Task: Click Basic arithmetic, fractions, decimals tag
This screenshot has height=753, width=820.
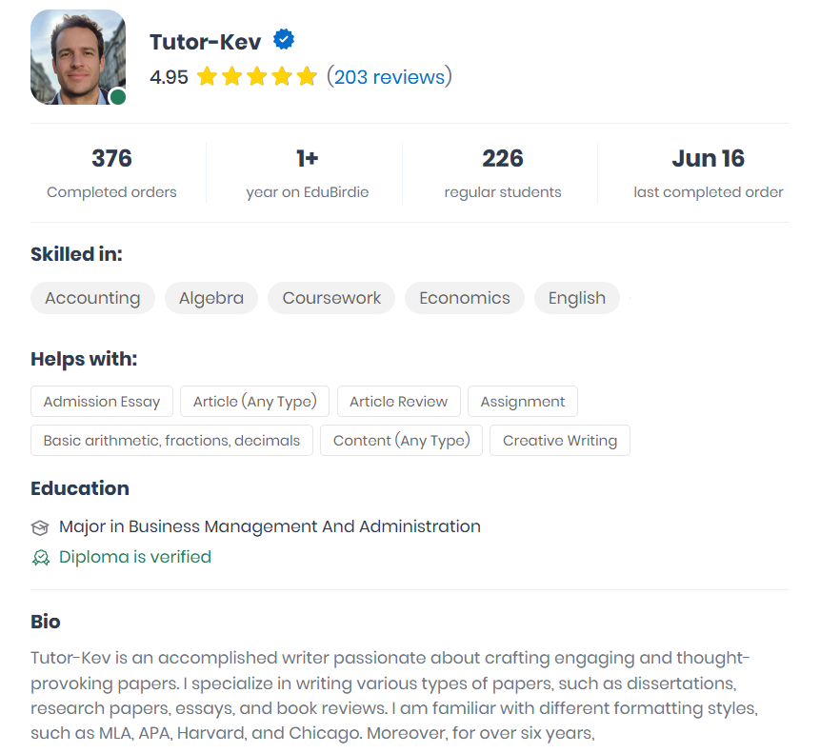Action: pyautogui.click(x=171, y=441)
